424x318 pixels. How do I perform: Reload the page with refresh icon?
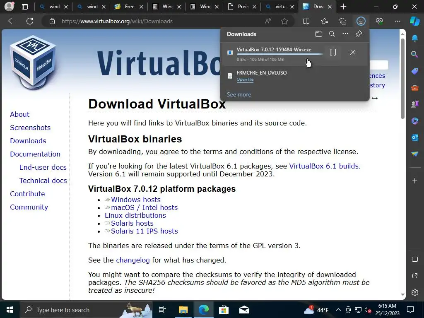click(30, 21)
